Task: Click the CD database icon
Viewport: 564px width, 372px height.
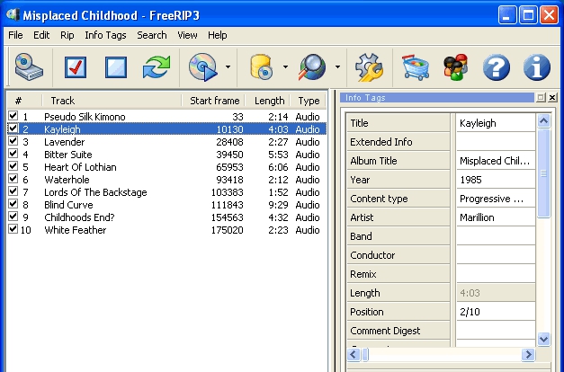Action: click(x=262, y=66)
